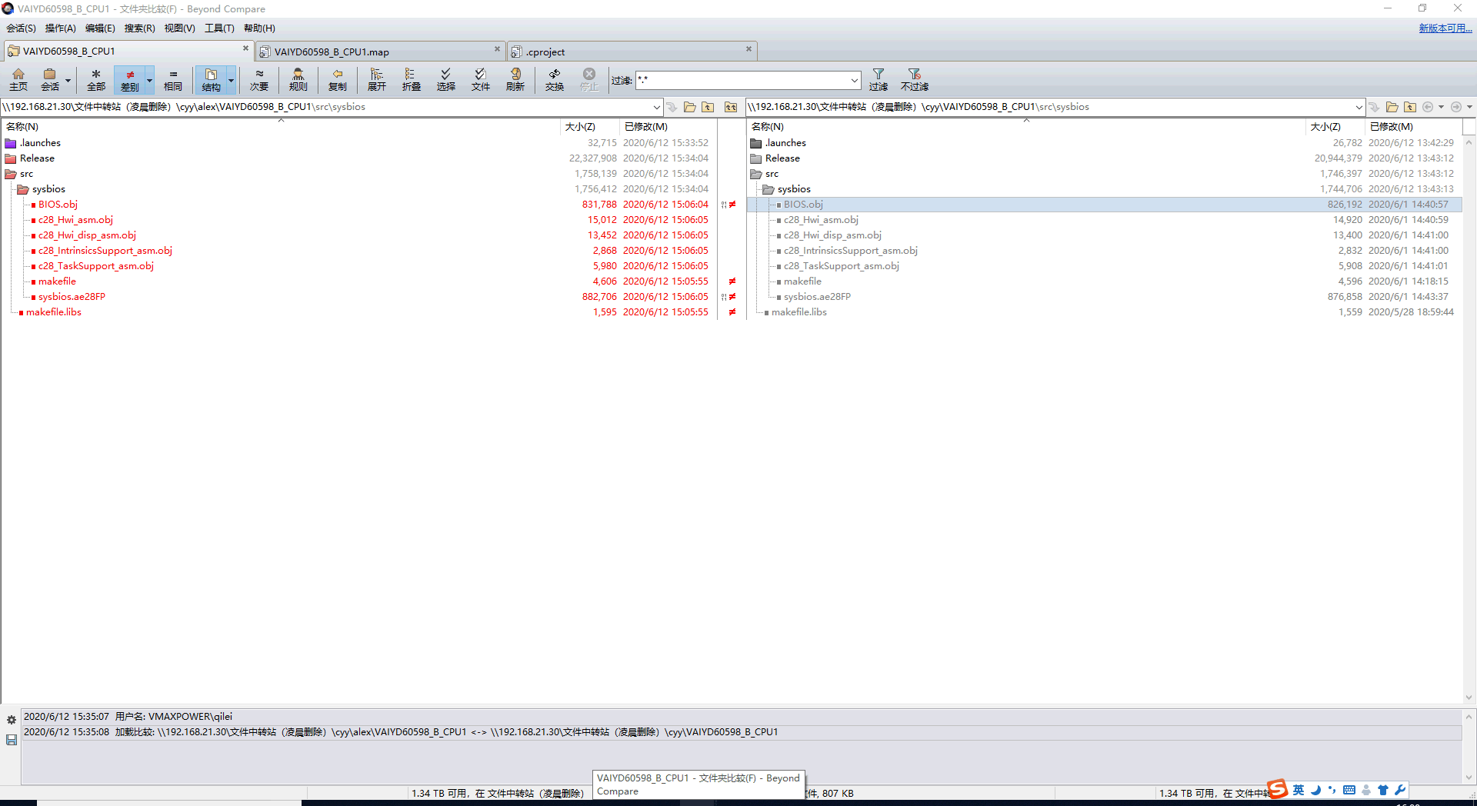
Task: Click the Sogou input method icon
Action: point(1277,789)
